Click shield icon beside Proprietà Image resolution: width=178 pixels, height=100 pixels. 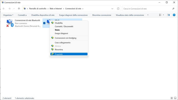(52, 54)
